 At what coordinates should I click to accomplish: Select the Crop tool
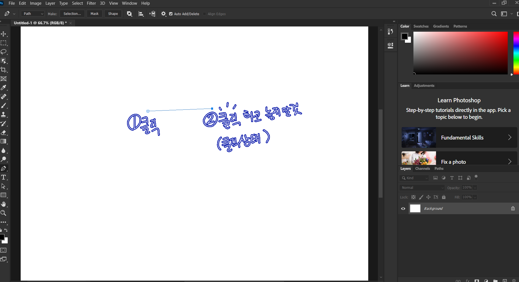4,70
